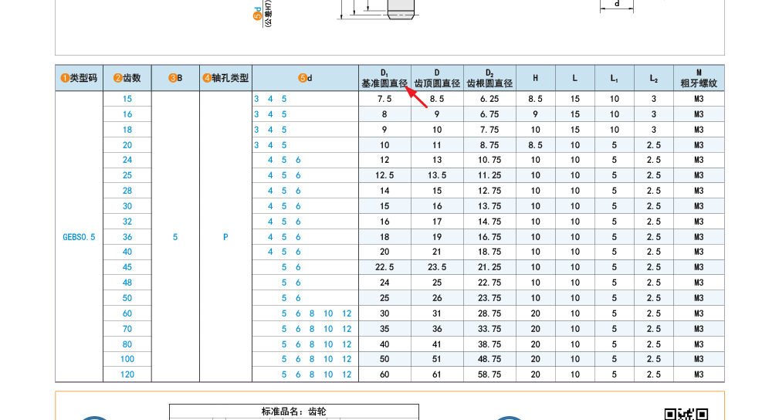Choose tooth count 100
This screenshot has width=762, height=420.
coord(127,359)
